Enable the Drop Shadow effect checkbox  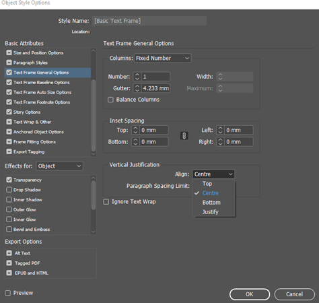coord(9,190)
